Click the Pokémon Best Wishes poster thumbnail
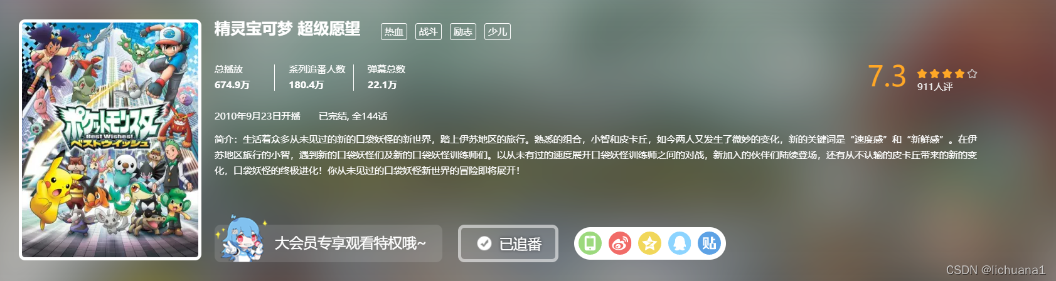Viewport: 1056px width, 281px height. point(110,140)
